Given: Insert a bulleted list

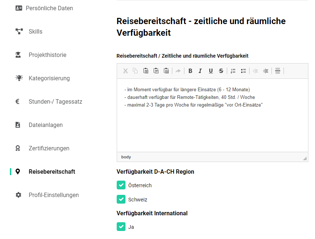Looking at the screenshot, I should [243, 71].
